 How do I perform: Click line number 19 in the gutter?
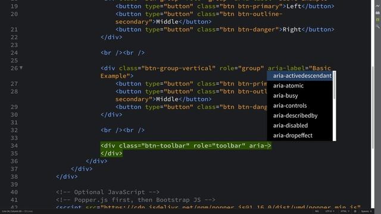click(x=14, y=6)
